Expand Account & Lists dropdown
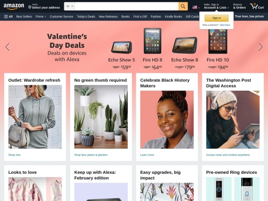The height and width of the screenshot is (201, 268). point(216,6)
